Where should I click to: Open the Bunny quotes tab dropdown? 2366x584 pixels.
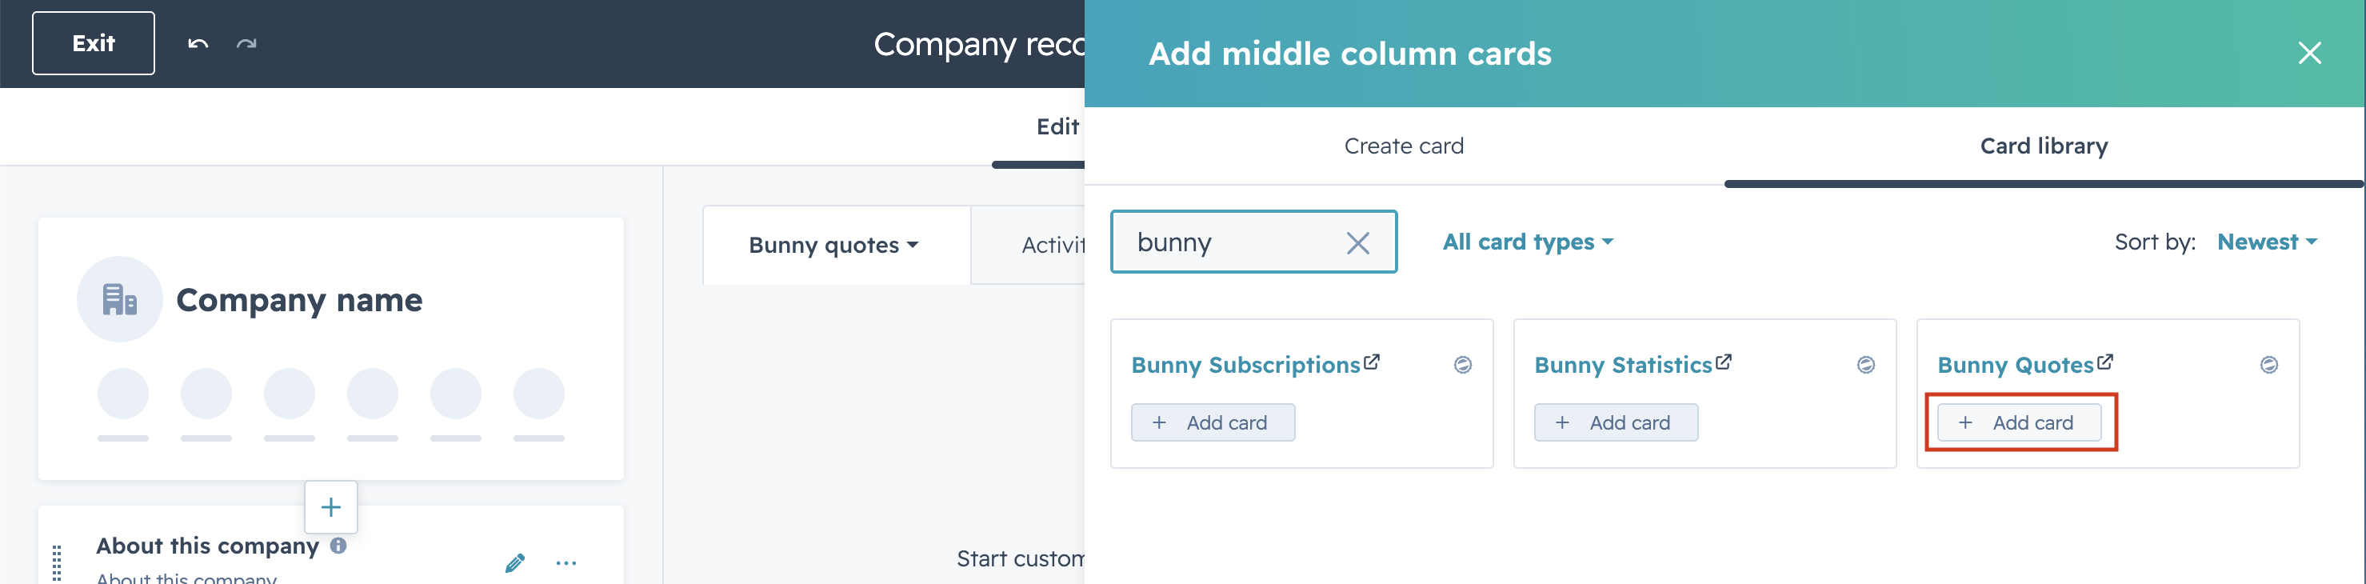(833, 245)
